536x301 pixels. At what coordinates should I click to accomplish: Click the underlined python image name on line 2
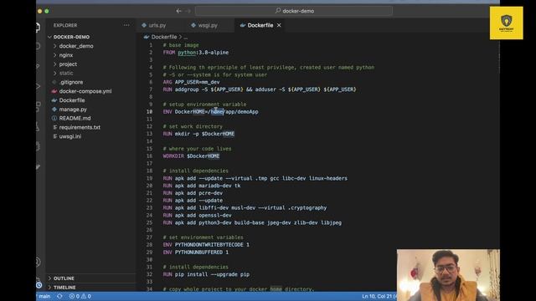(x=187, y=53)
